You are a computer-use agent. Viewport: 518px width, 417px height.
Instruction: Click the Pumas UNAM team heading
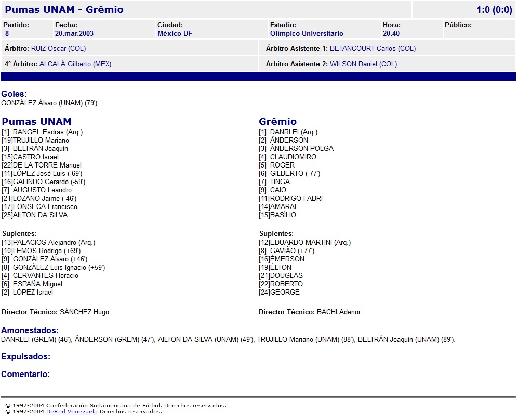[x=36, y=122]
